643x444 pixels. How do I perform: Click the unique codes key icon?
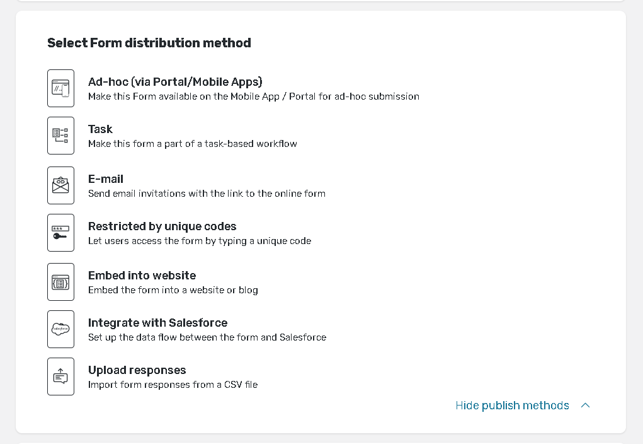(60, 233)
